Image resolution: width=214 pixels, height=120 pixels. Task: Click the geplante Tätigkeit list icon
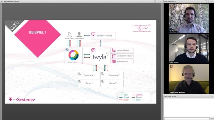[x=114, y=50]
